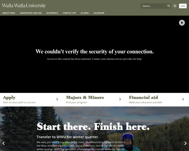The width and height of the screenshot is (189, 151).
Task: Click the Give button
Action: point(183,6)
